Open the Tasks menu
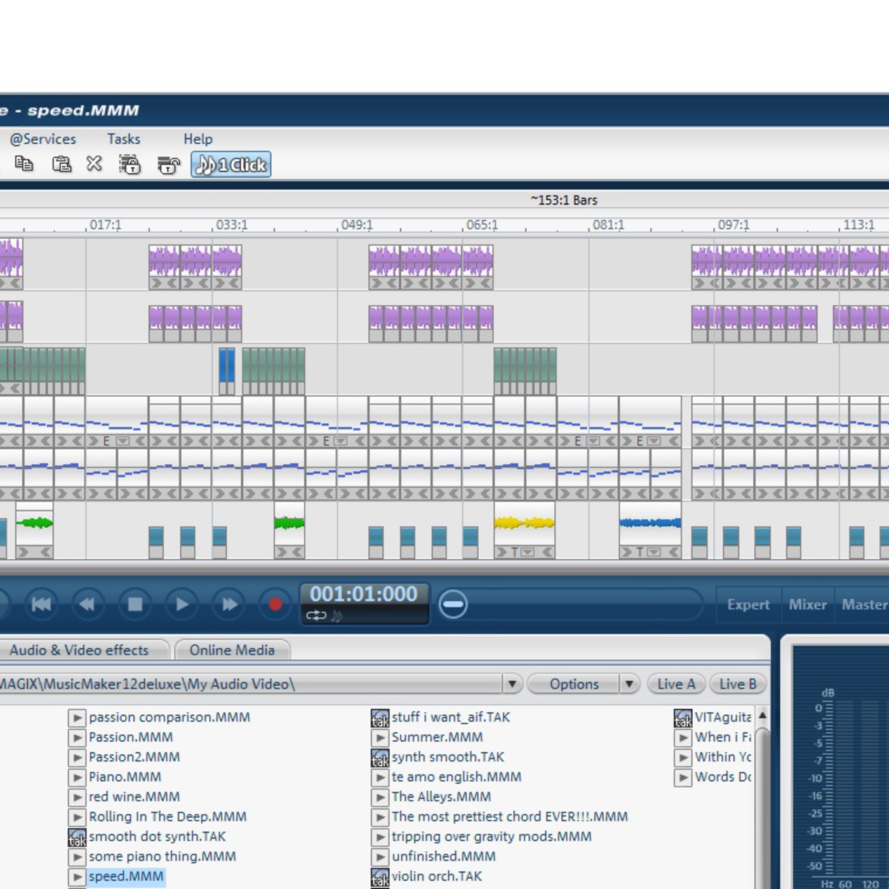The image size is (889, 889). pyautogui.click(x=124, y=139)
